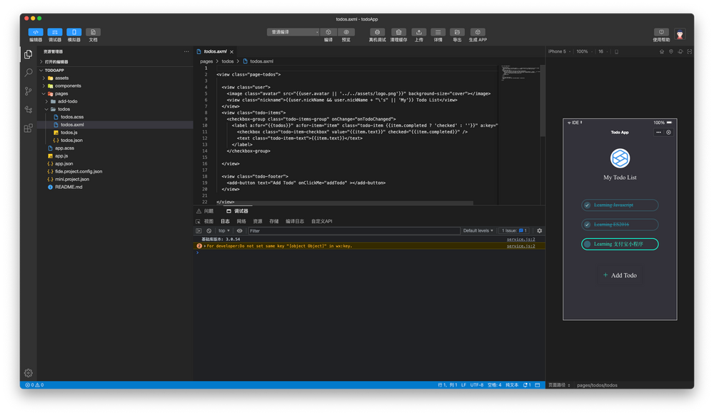
Task: Click the 上传 upload icon
Action: pyautogui.click(x=418, y=32)
